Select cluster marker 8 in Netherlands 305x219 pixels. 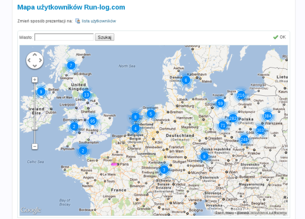(136, 117)
